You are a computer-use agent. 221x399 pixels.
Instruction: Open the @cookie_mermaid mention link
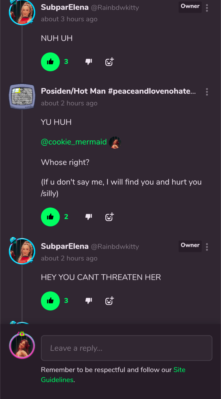pos(74,142)
